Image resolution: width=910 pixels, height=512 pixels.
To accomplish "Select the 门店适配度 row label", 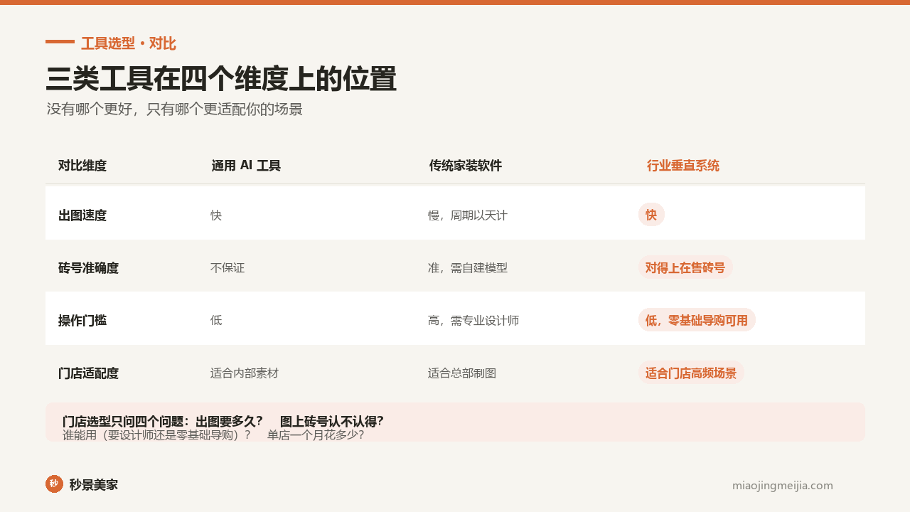I will pos(88,373).
